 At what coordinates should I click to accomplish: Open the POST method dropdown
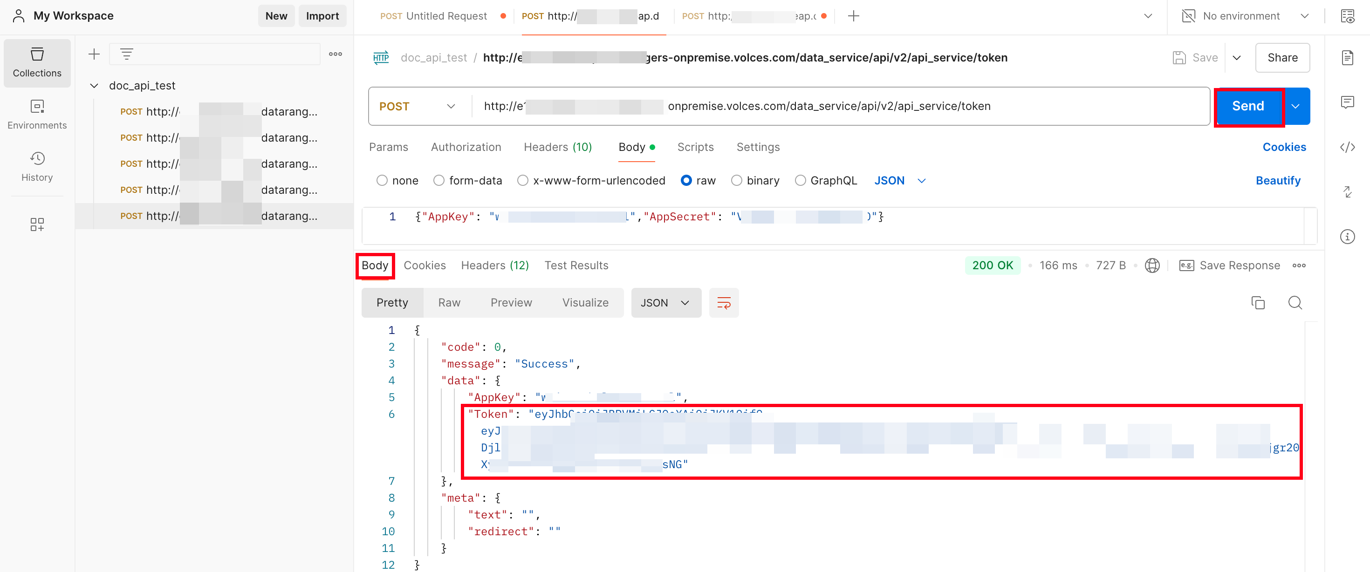[418, 106]
